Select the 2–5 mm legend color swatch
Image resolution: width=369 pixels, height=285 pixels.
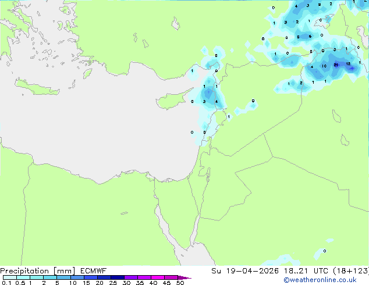tap(50, 277)
